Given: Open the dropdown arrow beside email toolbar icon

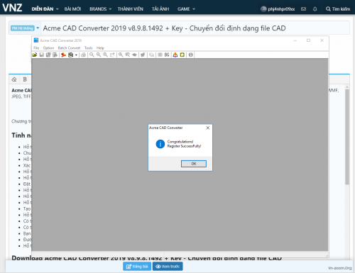Looking at the screenshot, I should pyautogui.click(x=76, y=55).
